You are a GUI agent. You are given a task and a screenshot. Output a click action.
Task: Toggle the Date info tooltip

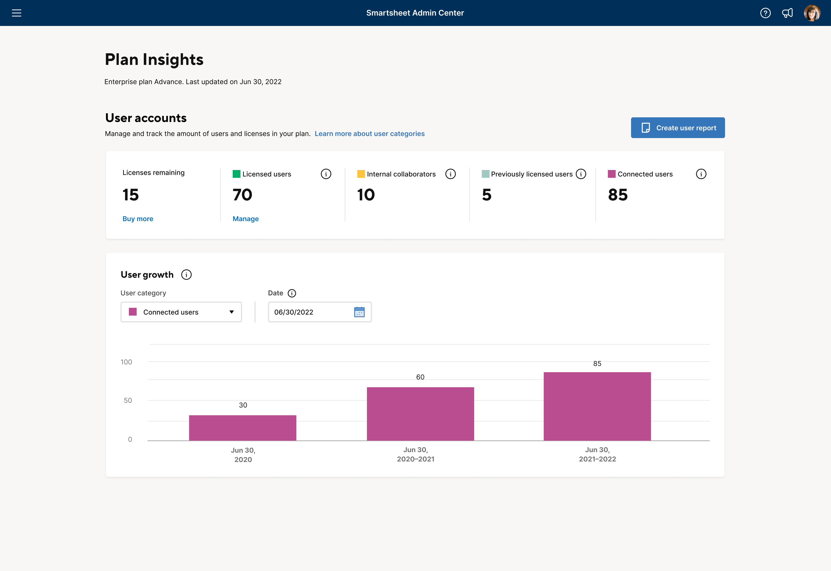(292, 293)
